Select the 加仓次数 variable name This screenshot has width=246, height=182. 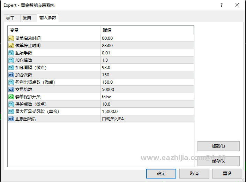tap(24, 75)
